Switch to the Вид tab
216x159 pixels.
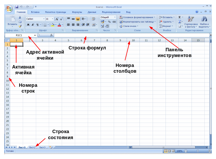[128, 12]
